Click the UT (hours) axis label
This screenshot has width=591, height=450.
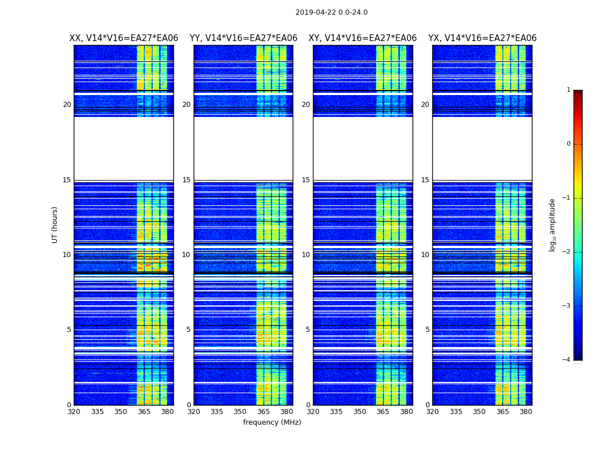click(x=55, y=225)
